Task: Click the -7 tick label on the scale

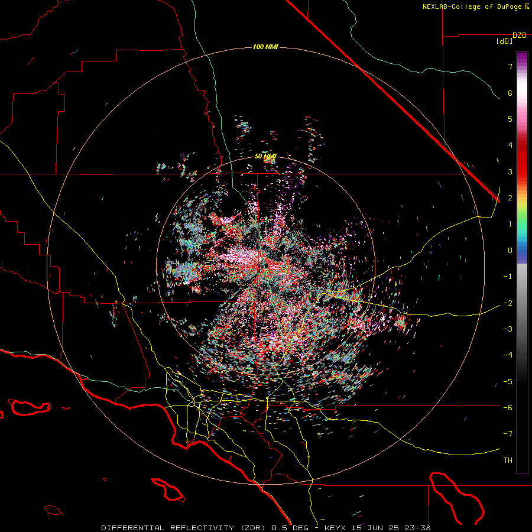Action: click(x=508, y=434)
